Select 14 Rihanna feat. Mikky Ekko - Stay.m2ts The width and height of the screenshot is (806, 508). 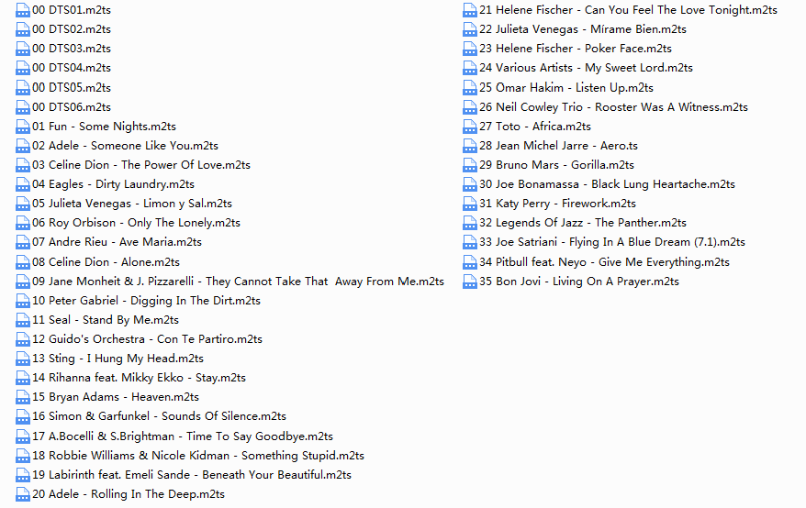(x=139, y=378)
